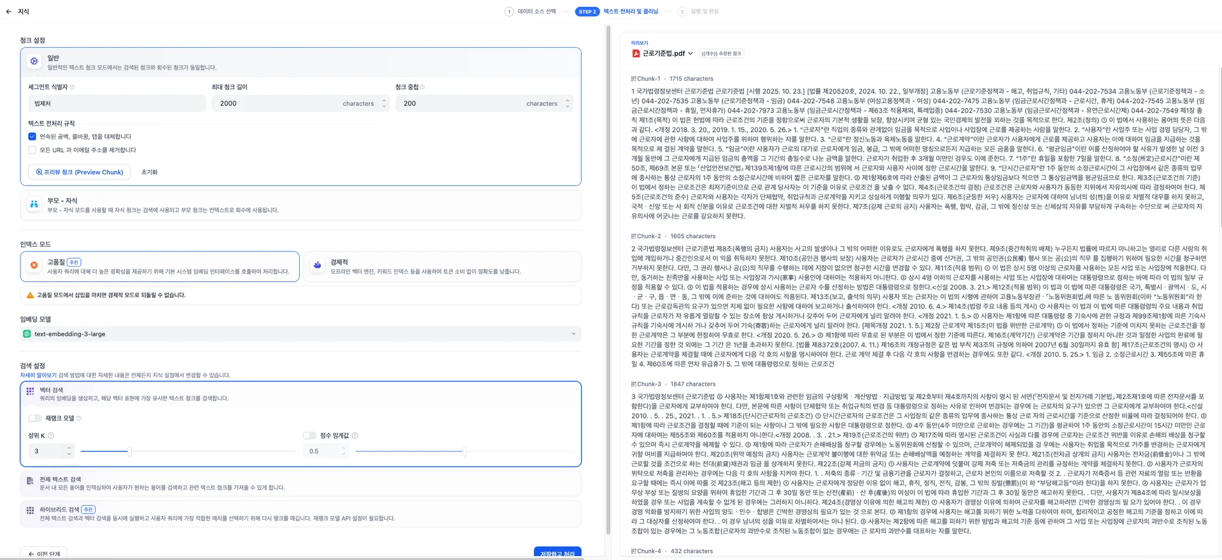The height and width of the screenshot is (560, 1222).
Task: Click 프리뷰 청크 (Preview Chunk) button
Action: [80, 172]
